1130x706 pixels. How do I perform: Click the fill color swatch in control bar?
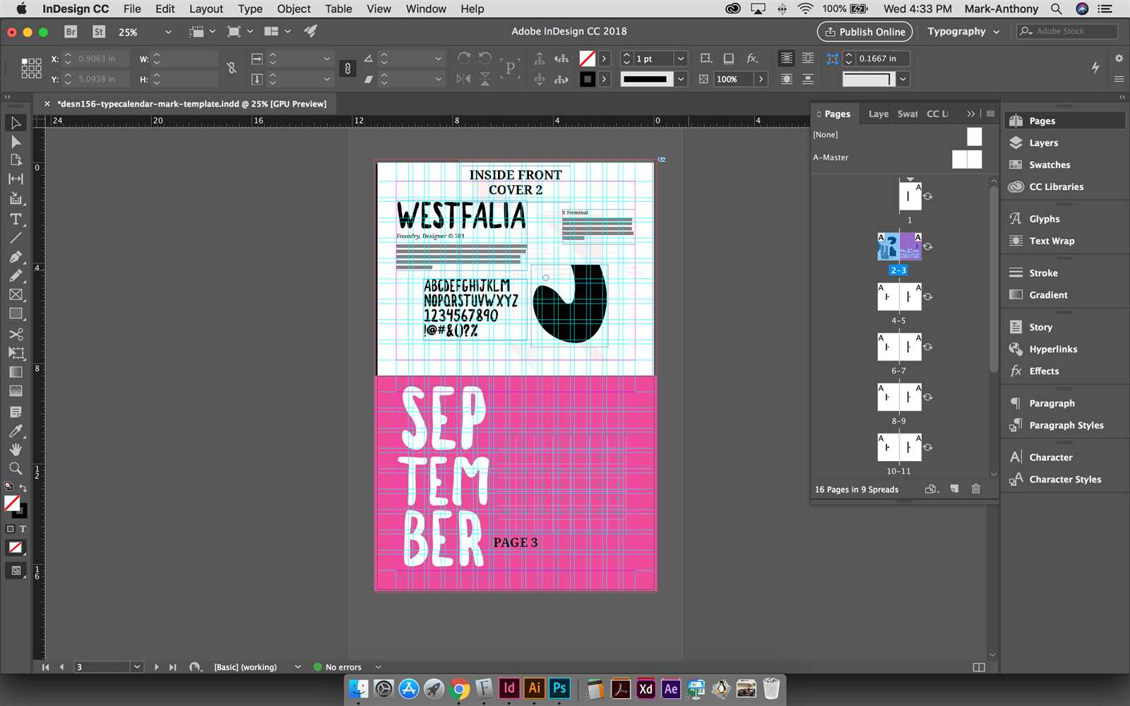point(587,59)
